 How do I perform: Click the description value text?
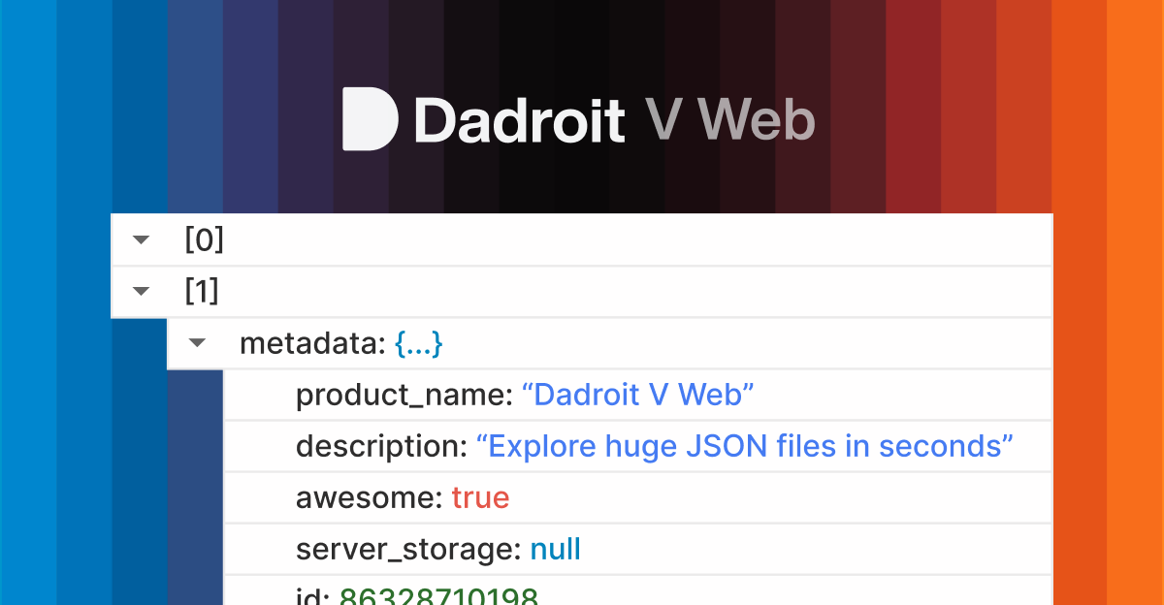[x=749, y=446]
